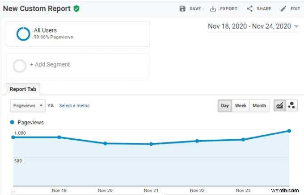Image resolution: width=304 pixels, height=195 pixels.
Task: Select the Day granularity toggle
Action: [x=225, y=106]
